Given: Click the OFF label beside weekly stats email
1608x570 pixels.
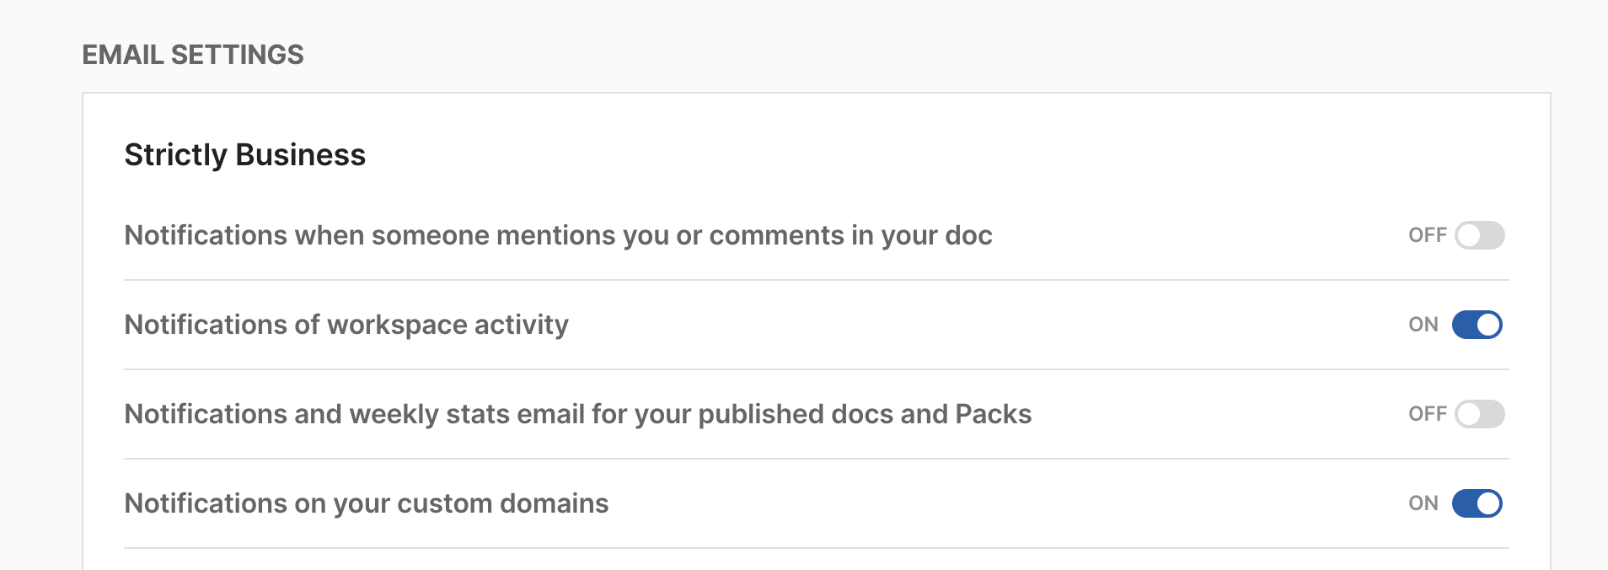Looking at the screenshot, I should [x=1427, y=414].
